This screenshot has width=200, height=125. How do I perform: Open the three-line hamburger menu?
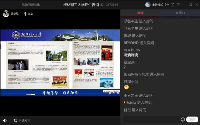178,5
